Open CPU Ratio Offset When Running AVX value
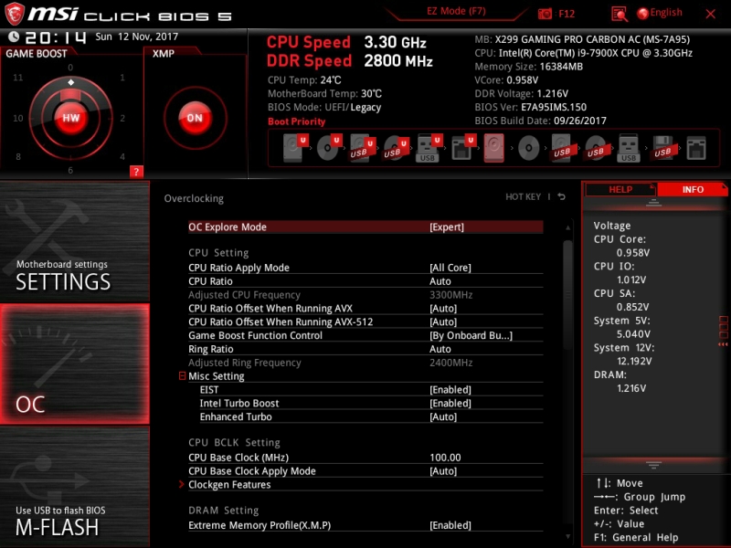The width and height of the screenshot is (731, 548). pyautogui.click(x=443, y=308)
